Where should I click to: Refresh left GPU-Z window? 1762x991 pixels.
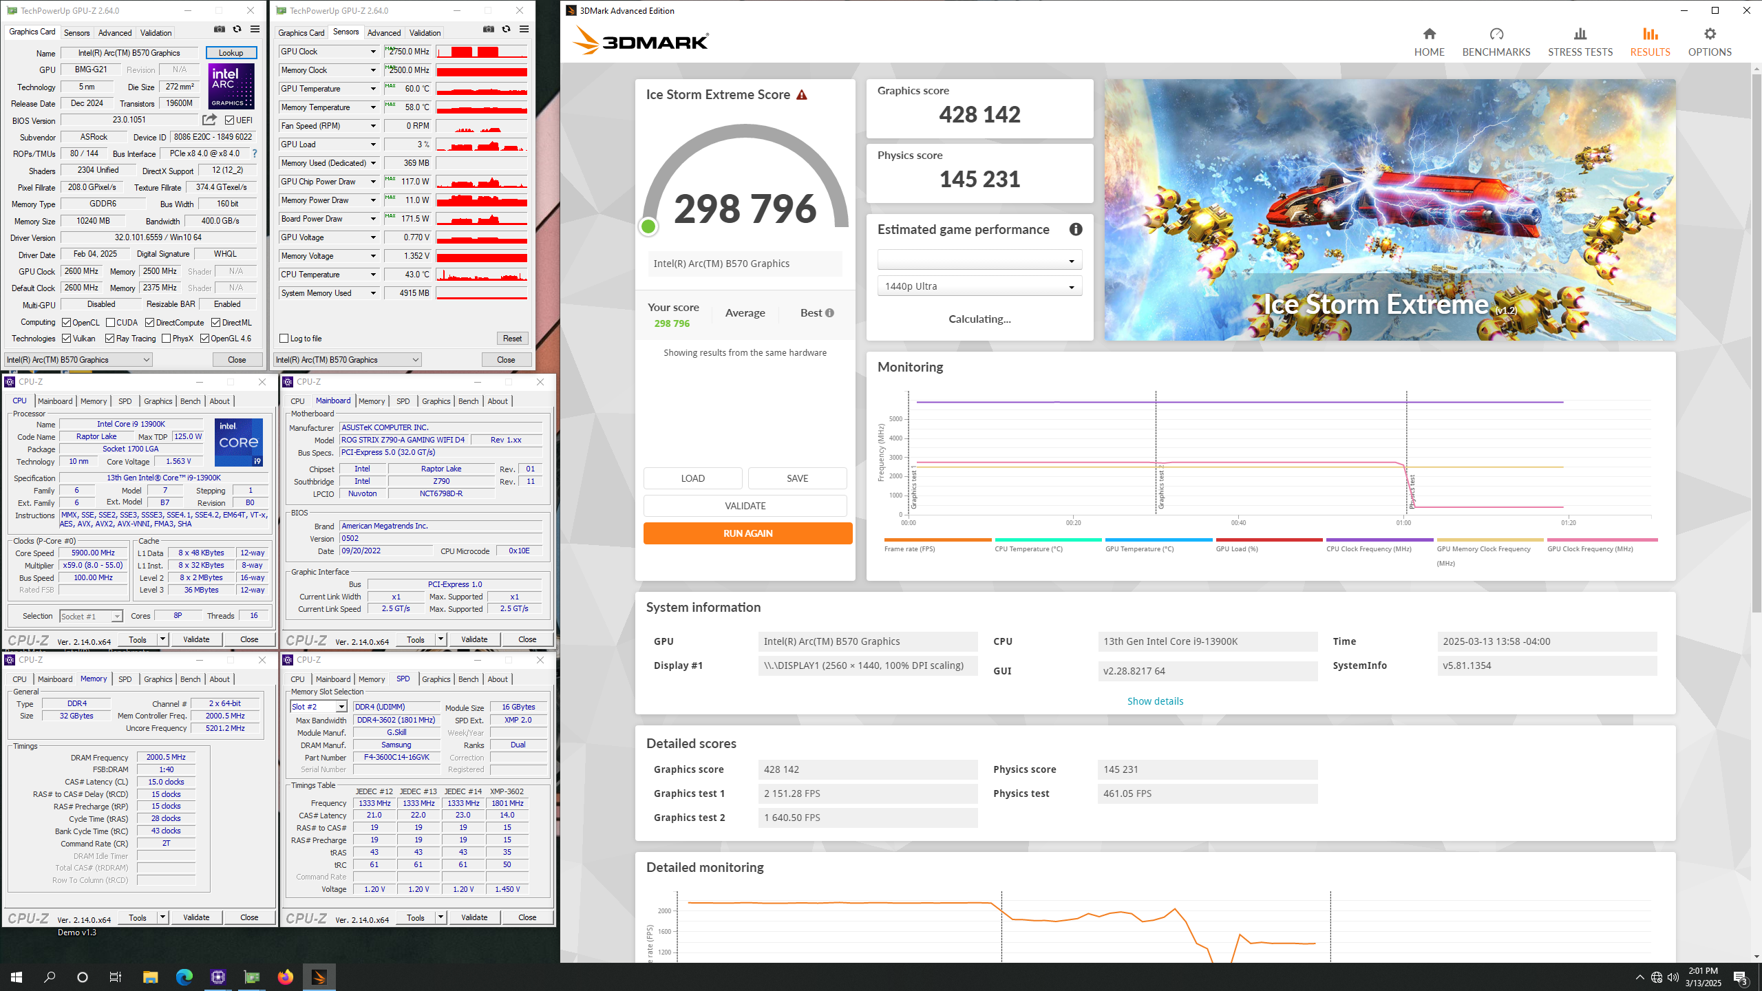pos(237,29)
